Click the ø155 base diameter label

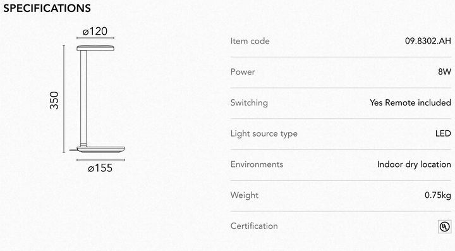(100, 168)
